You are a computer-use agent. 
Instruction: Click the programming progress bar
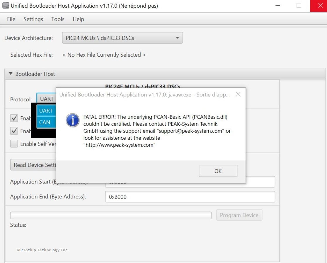[x=111, y=215]
